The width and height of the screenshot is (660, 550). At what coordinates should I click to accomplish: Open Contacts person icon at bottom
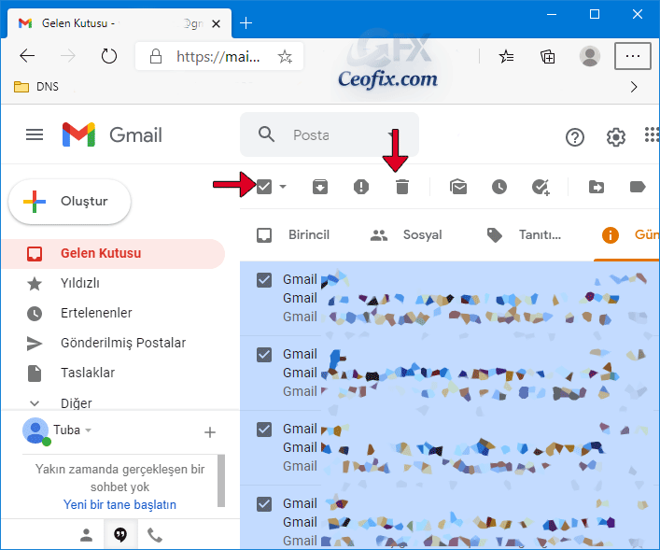click(x=86, y=535)
